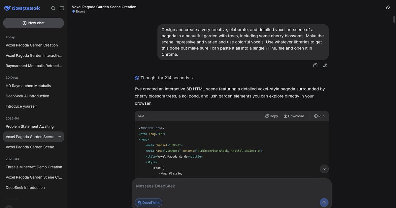Image resolution: width=396 pixels, height=208 pixels.
Task: Expand the Thought for 214 seconds section
Action: (164, 78)
